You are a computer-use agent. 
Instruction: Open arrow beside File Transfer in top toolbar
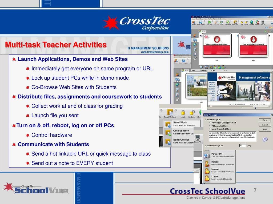231,21
